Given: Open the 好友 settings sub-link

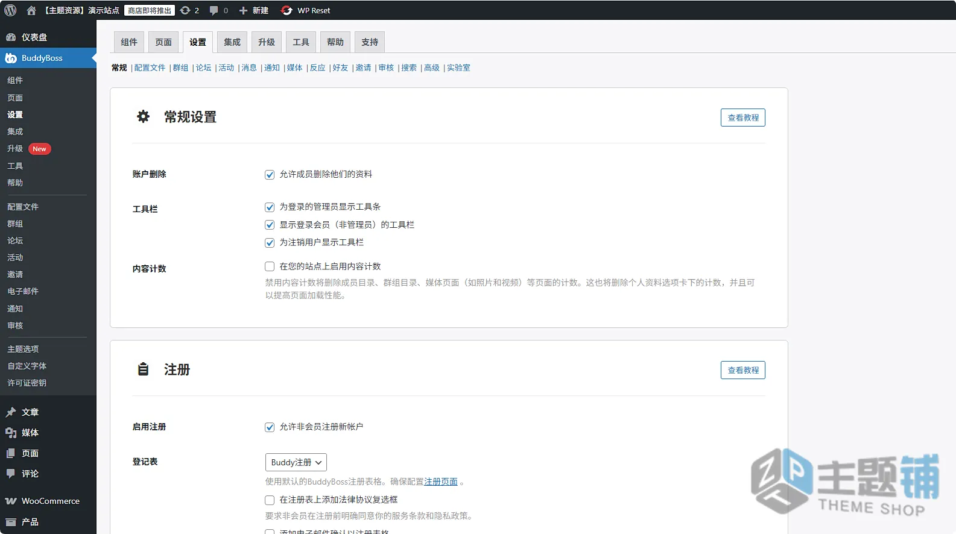Looking at the screenshot, I should point(340,68).
